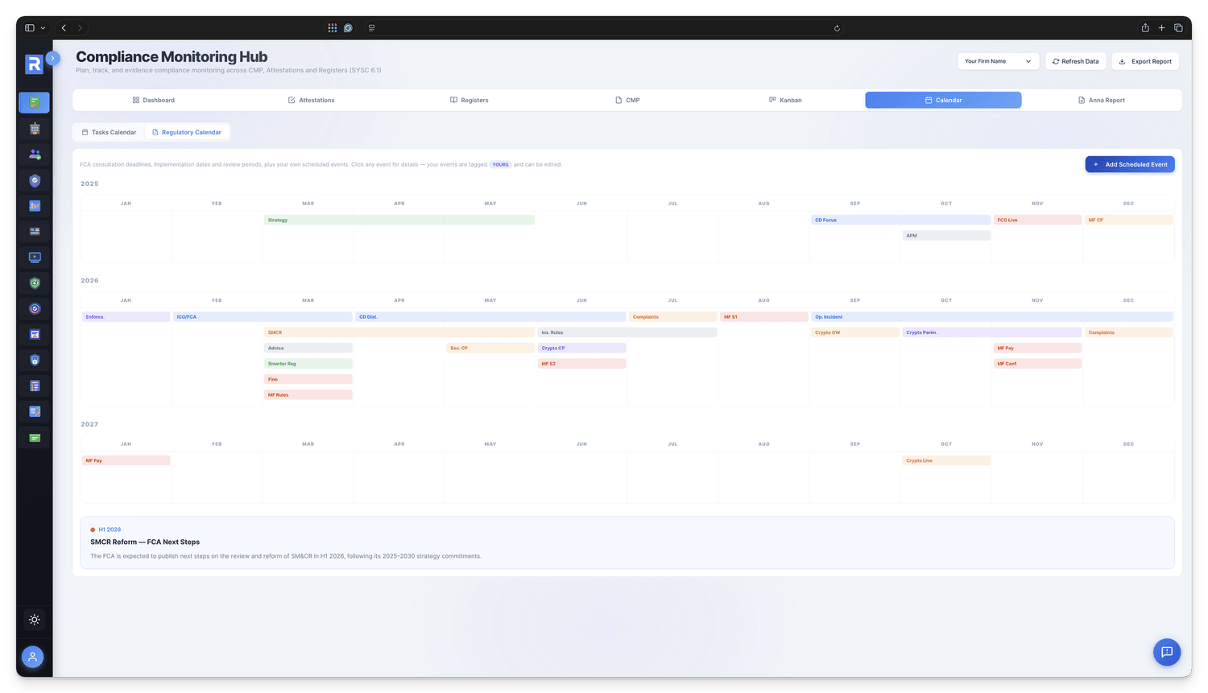Viewport: 1208px width, 693px height.
Task: Open the 2025 CD Focus event bar
Action: click(900, 220)
